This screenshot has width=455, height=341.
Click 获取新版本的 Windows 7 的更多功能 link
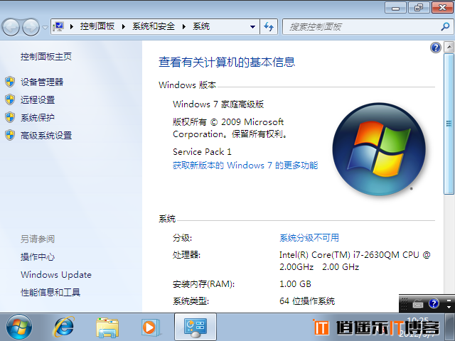(245, 166)
